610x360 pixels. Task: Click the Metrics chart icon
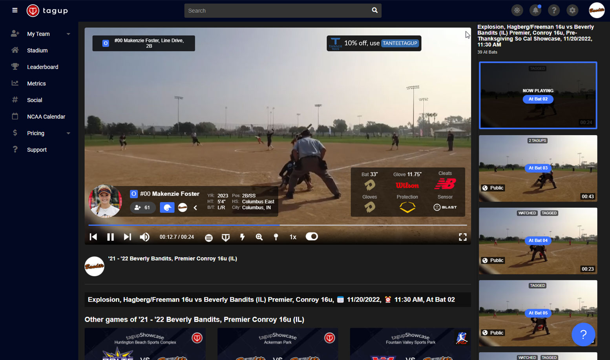click(x=15, y=83)
